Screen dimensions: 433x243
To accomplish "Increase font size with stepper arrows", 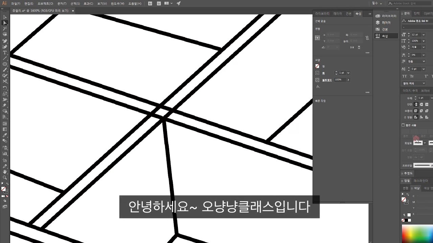I will 409,34.
